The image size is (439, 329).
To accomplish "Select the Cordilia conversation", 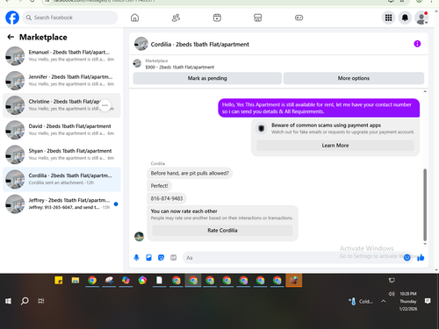I will pos(61,179).
